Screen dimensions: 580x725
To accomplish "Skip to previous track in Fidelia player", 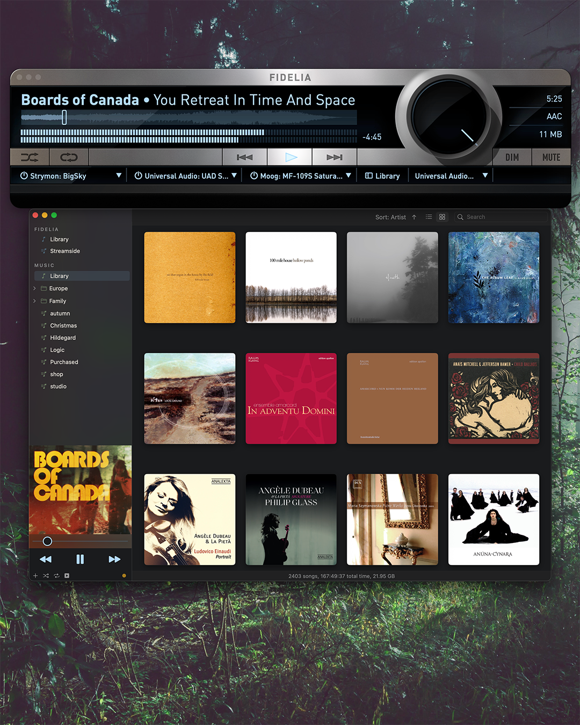I will click(x=245, y=157).
